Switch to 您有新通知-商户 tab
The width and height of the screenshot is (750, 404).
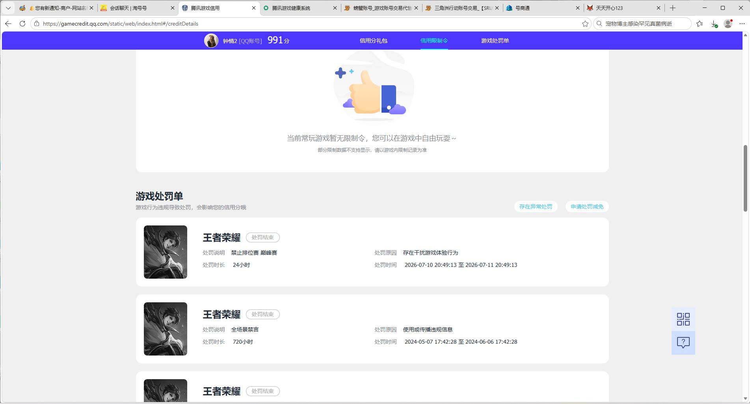pyautogui.click(x=57, y=8)
